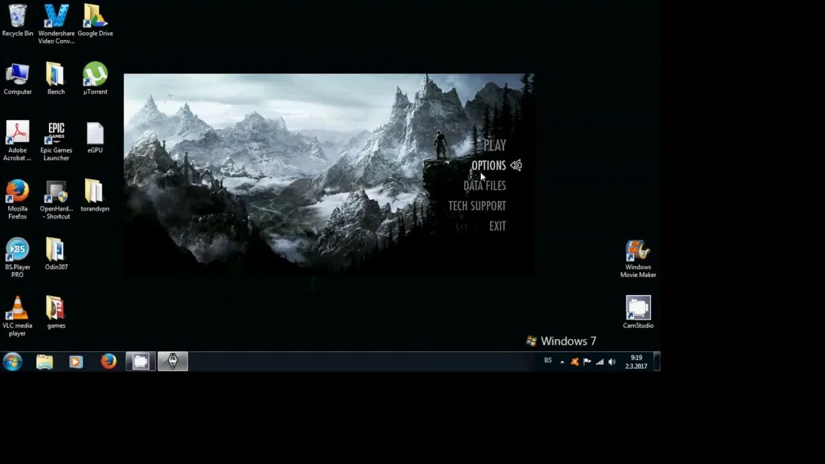Open the Recycle Bin desktop icon

pos(17,21)
